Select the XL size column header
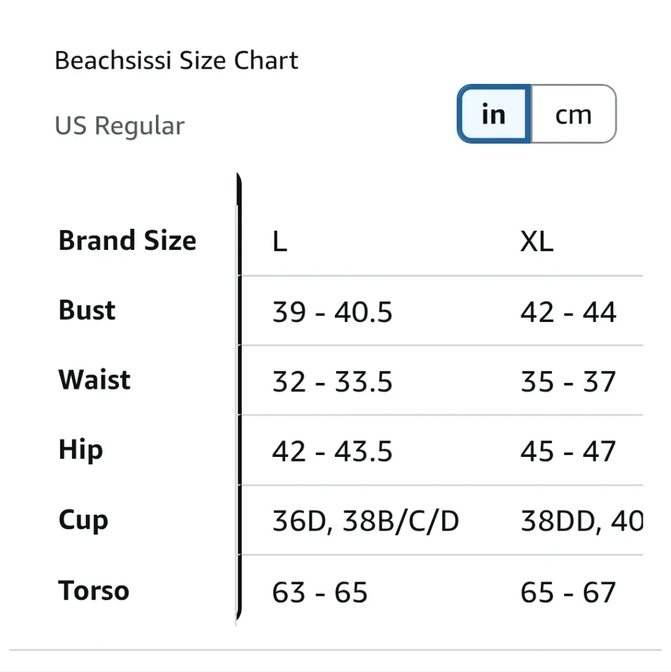 click(x=537, y=242)
